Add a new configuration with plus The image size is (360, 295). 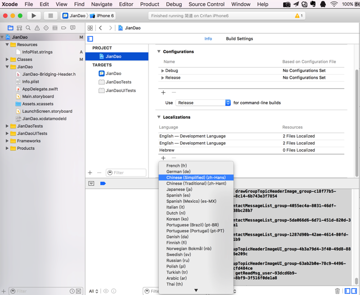[163, 93]
